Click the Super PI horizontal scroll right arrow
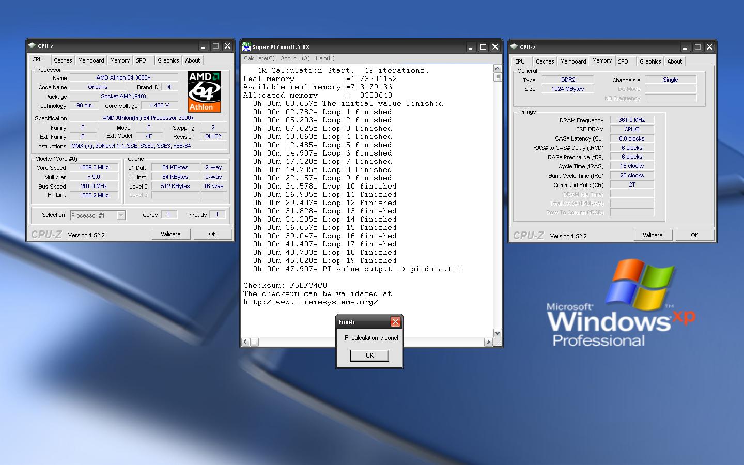Screen dimensions: 744x465 488,342
